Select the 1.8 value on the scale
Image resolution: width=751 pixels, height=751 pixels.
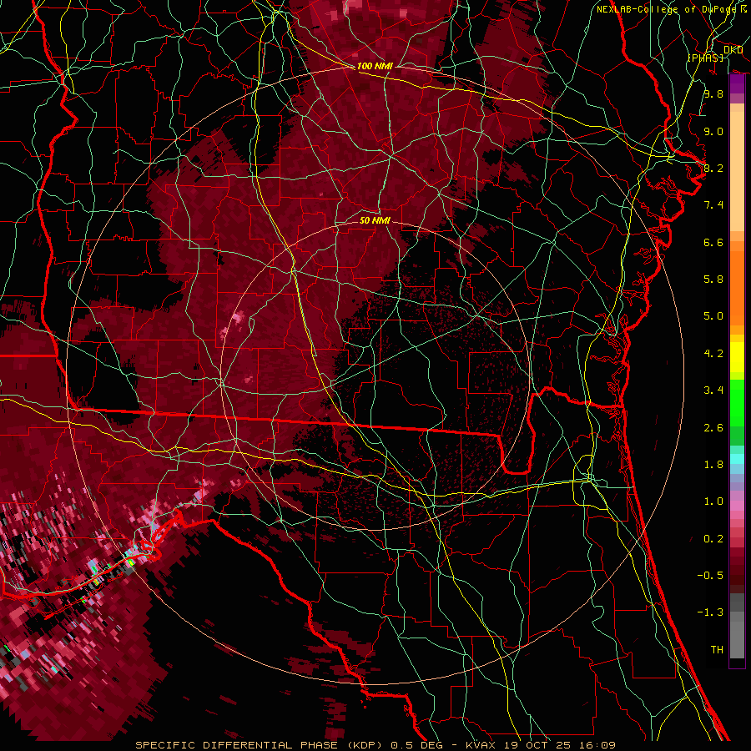(713, 465)
